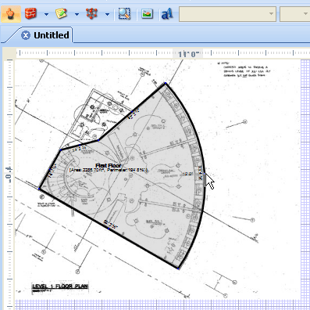The height and width of the screenshot is (310, 310).
Task: Open arrow next to the vertex points tool
Action: (x=107, y=14)
